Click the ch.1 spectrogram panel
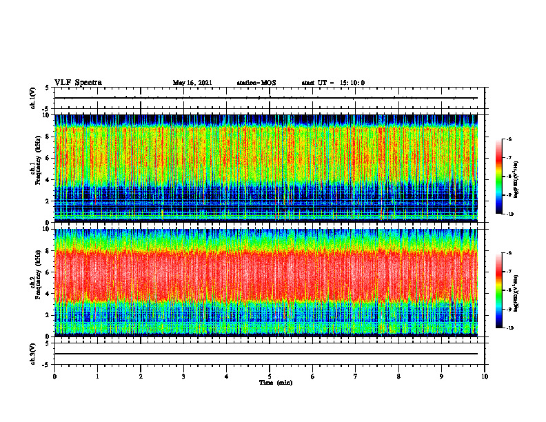 (x=266, y=168)
